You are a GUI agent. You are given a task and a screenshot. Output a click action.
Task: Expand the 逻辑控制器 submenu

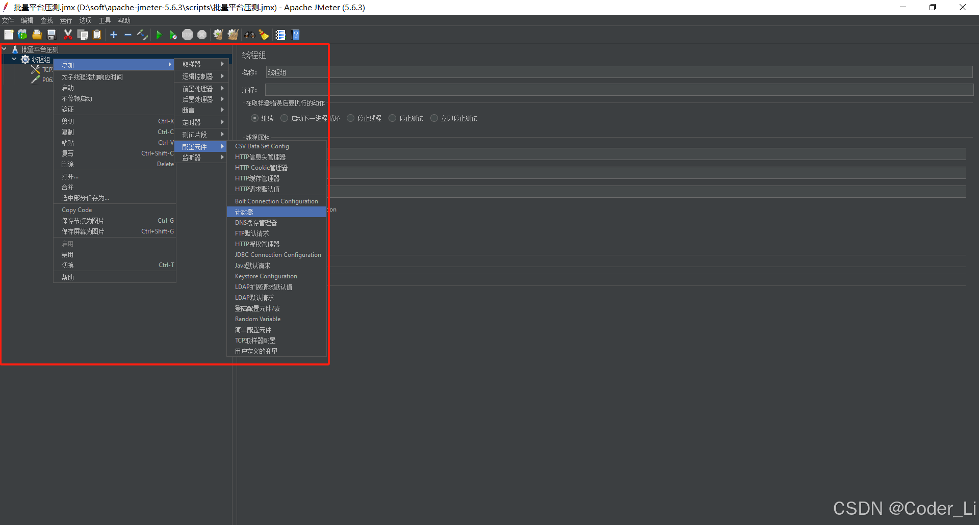[x=201, y=76]
